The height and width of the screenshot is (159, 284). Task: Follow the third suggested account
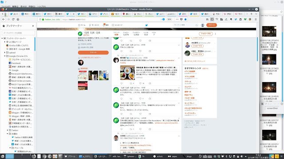click(x=197, y=54)
